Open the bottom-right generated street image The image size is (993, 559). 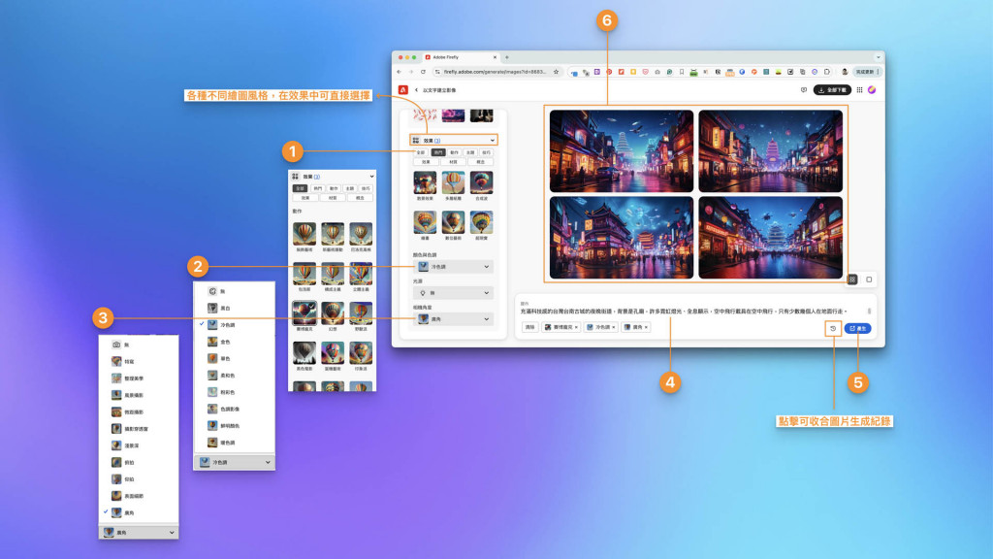point(771,238)
